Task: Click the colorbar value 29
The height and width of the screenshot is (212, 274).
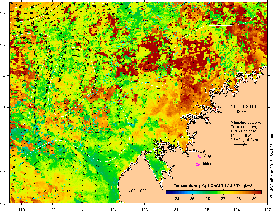Action: (254, 199)
